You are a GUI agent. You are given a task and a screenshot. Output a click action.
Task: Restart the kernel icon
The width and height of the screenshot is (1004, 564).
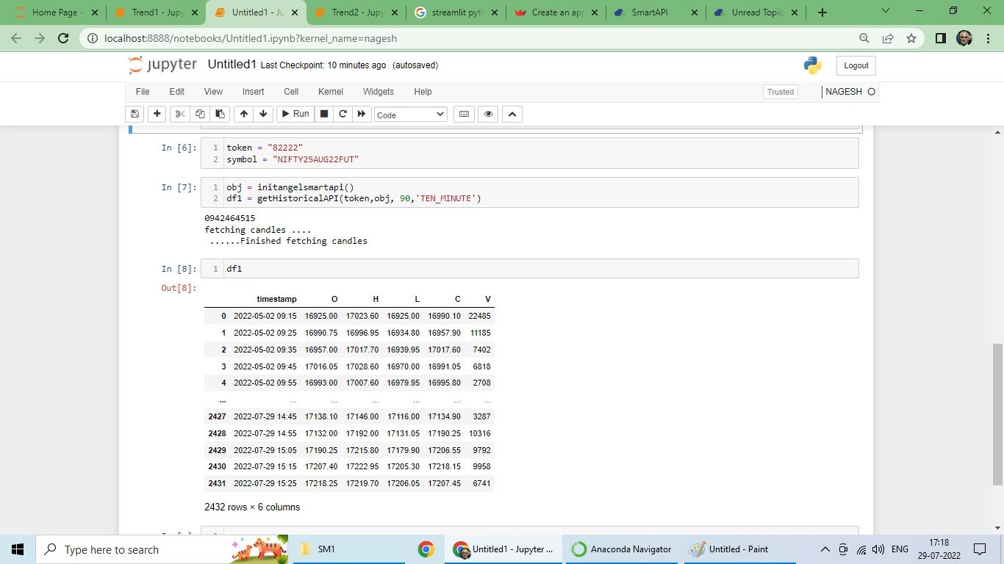coord(343,114)
